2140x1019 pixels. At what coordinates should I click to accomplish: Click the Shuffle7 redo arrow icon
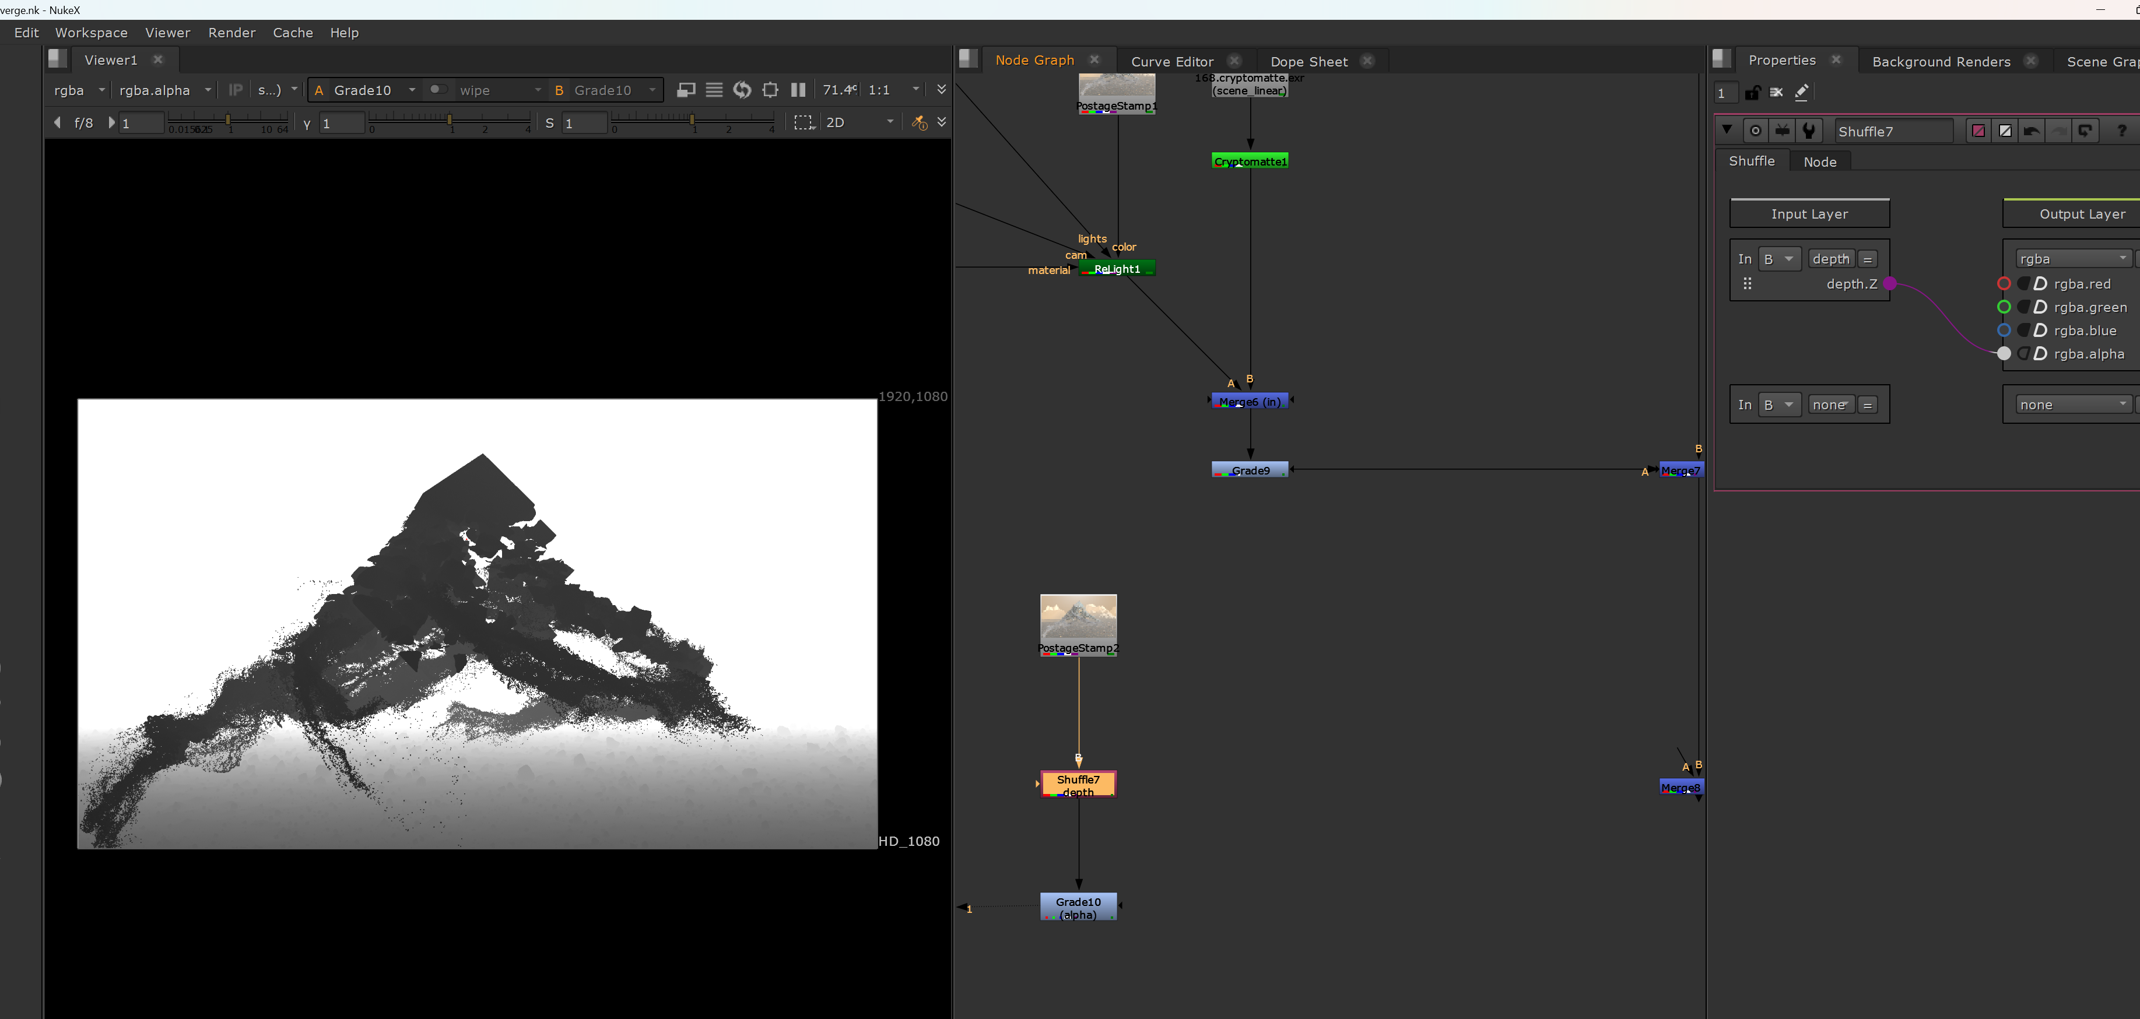click(2058, 131)
